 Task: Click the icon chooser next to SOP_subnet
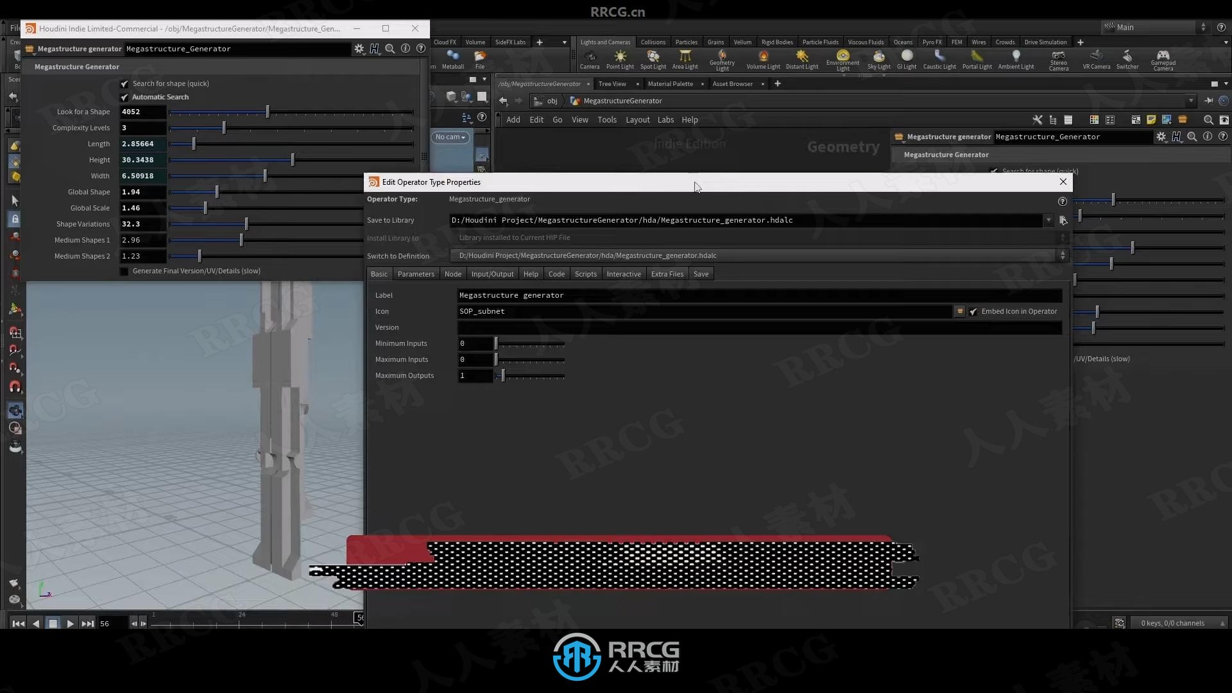pyautogui.click(x=960, y=311)
